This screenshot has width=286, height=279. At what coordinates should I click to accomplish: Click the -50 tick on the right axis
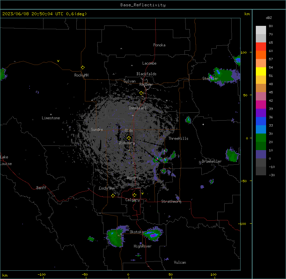(244, 181)
